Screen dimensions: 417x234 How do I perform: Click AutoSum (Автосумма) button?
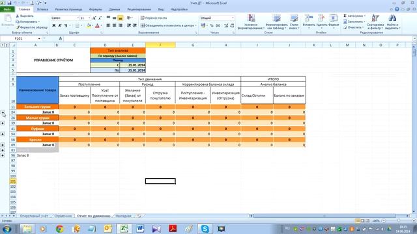[x=354, y=16]
